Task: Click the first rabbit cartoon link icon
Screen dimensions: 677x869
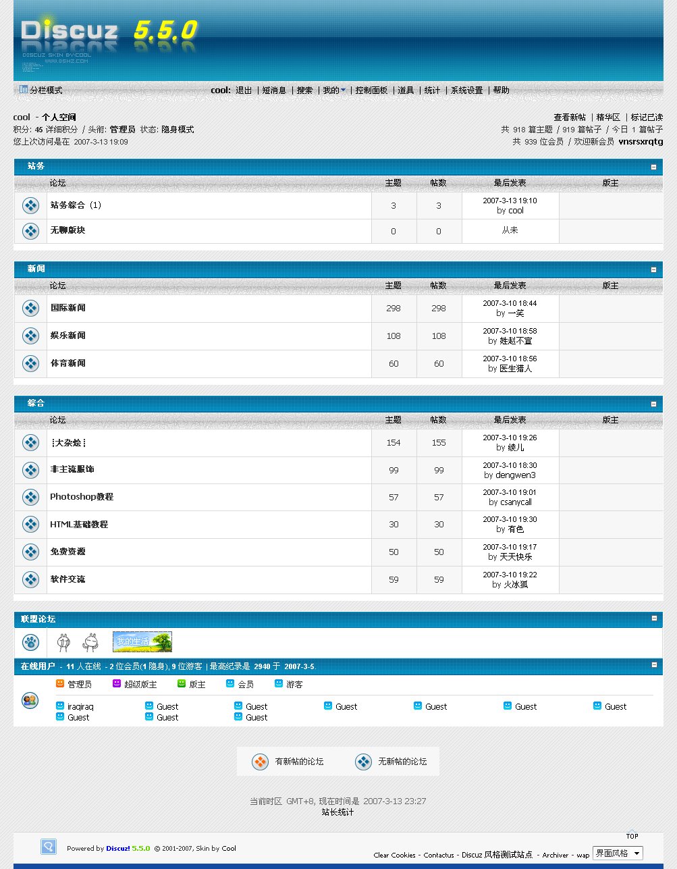Action: pos(63,642)
